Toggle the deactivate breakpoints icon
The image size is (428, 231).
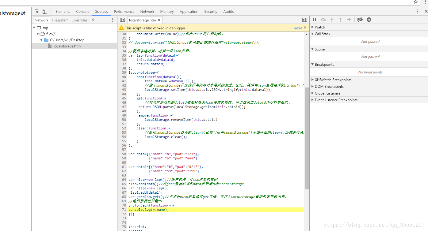pos(360,20)
